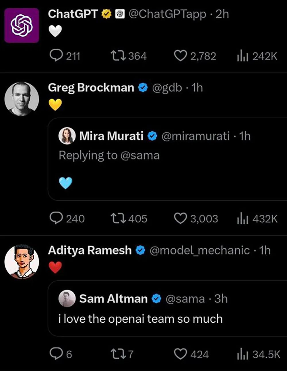Click the Greg Brockman display name

click(x=91, y=87)
